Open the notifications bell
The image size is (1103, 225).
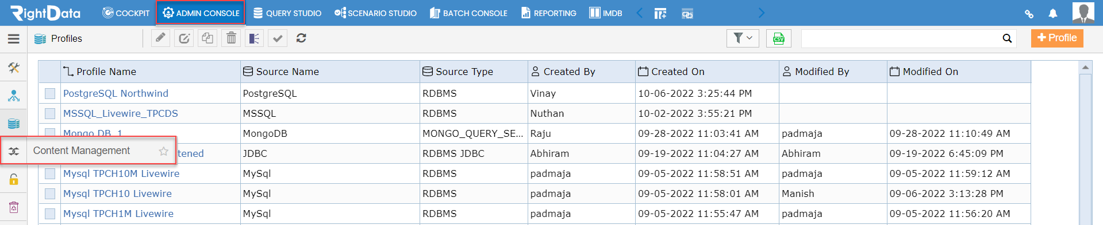[1053, 13]
